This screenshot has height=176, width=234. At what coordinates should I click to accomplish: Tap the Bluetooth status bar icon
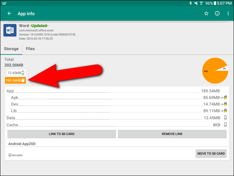(x=190, y=3)
